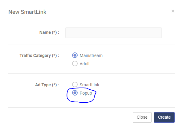Image resolution: width=179 pixels, height=127 pixels.
Task: Dismiss the dialog with the X icon
Action: [173, 11]
